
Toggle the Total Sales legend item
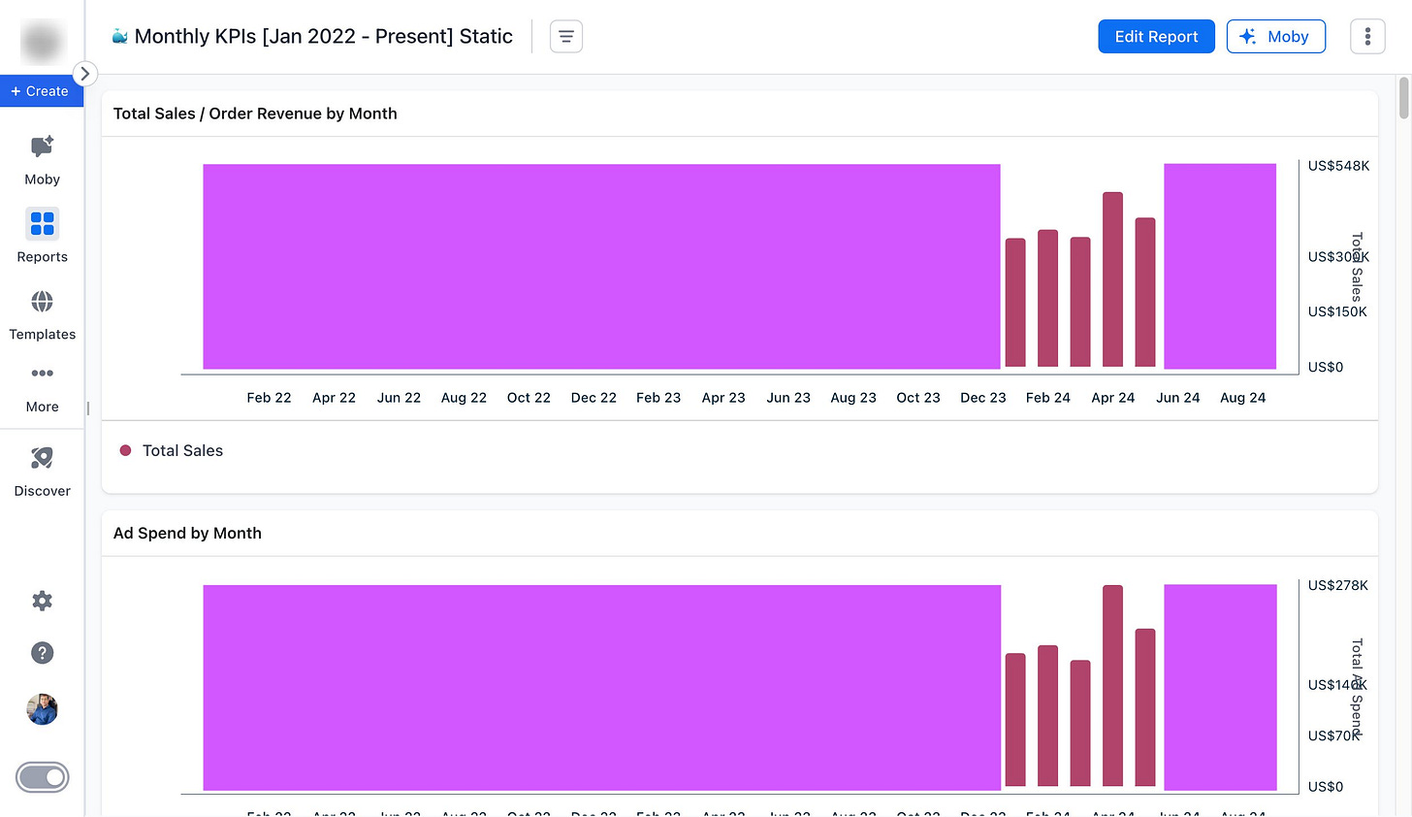pyautogui.click(x=172, y=450)
